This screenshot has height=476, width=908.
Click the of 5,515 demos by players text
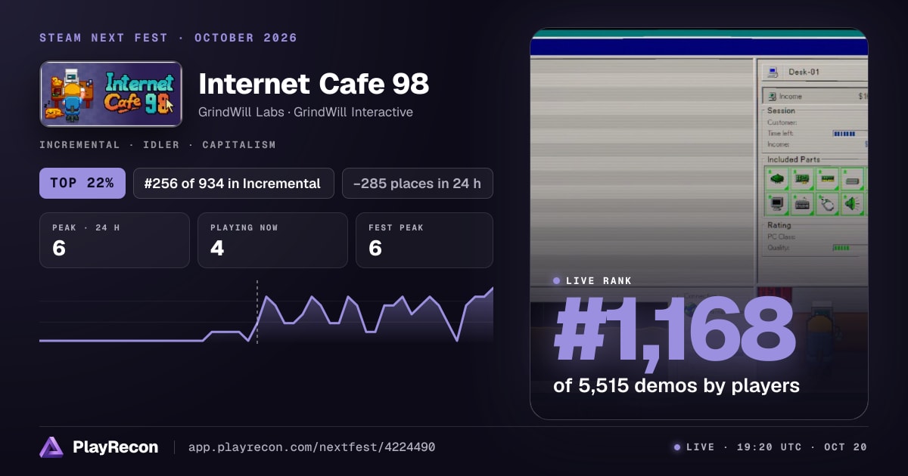[676, 385]
